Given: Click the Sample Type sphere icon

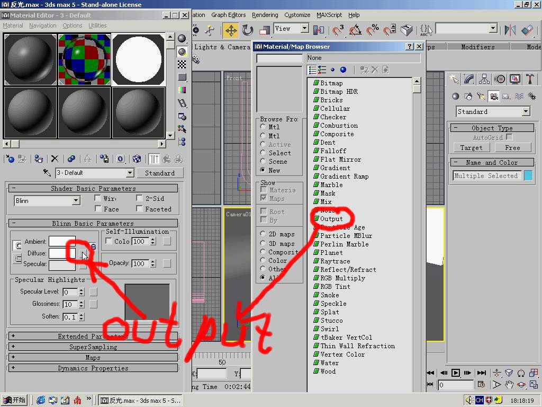Looking at the screenshot, I should (x=182, y=38).
